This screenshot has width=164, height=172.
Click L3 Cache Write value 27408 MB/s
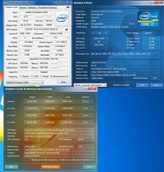point(50,122)
